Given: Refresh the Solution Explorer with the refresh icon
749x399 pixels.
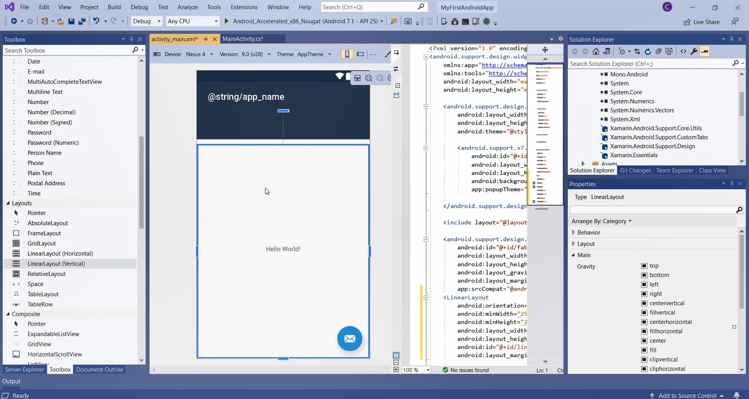Looking at the screenshot, I should (x=648, y=51).
